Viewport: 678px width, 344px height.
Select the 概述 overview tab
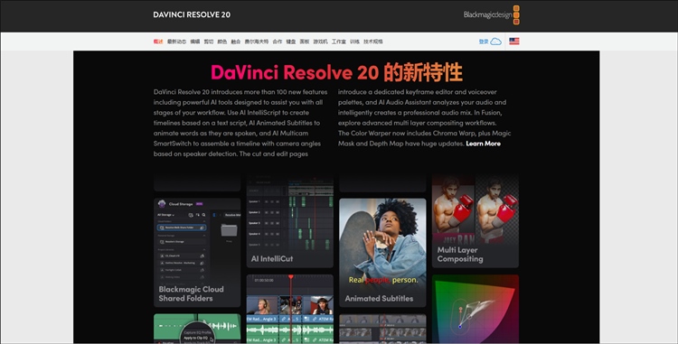point(158,42)
